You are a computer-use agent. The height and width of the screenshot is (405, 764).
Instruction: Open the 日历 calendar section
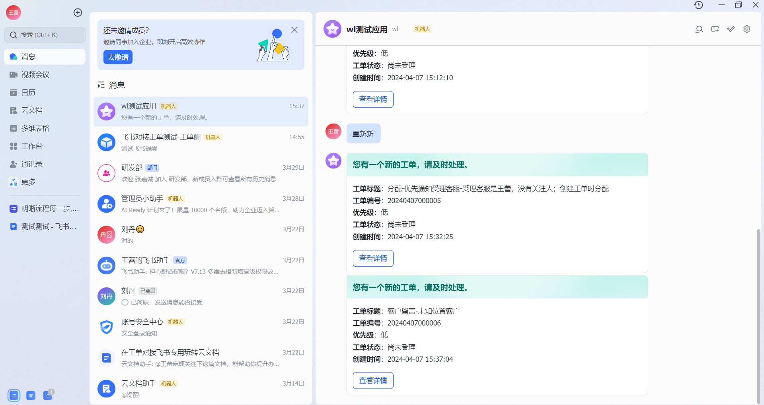tap(45, 93)
